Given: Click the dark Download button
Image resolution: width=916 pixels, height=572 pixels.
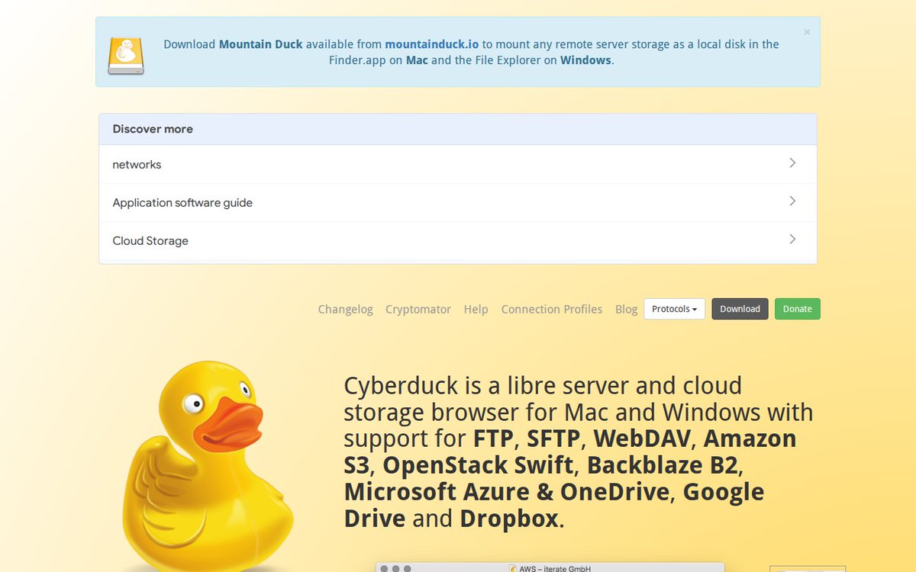Looking at the screenshot, I should click(740, 309).
